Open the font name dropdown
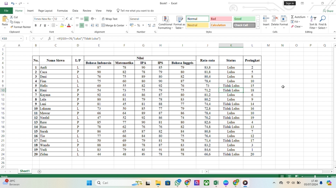The width and height of the screenshot is (336, 188). click(52, 19)
